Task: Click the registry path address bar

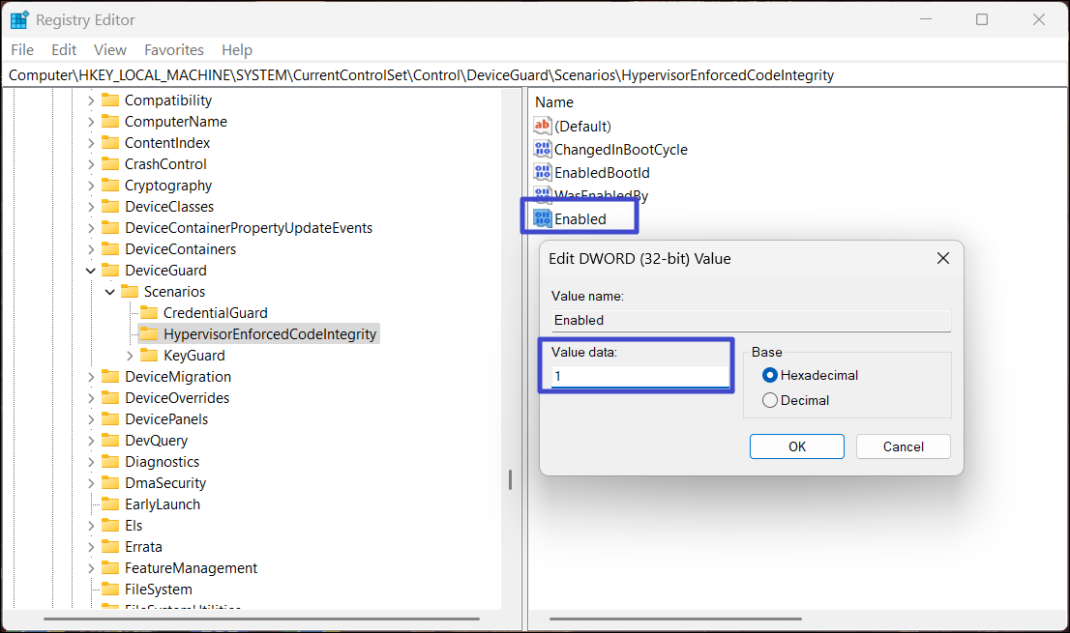Action: [x=535, y=75]
